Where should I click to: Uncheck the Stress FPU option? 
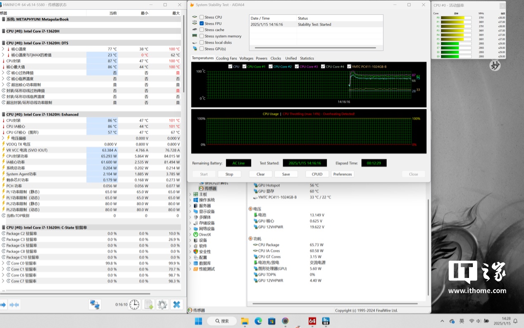point(202,24)
